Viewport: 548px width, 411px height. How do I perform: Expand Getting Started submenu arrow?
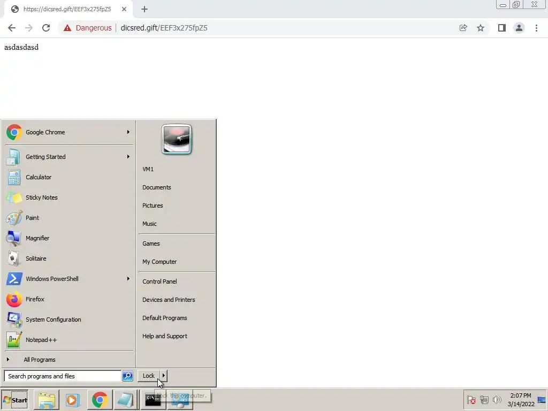(128, 157)
